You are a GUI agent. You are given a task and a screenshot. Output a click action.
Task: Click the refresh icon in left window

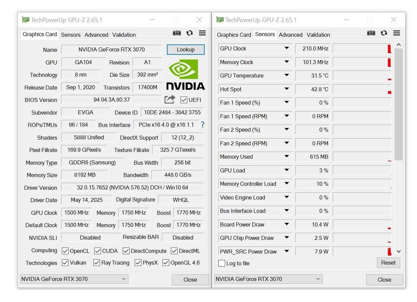point(190,33)
